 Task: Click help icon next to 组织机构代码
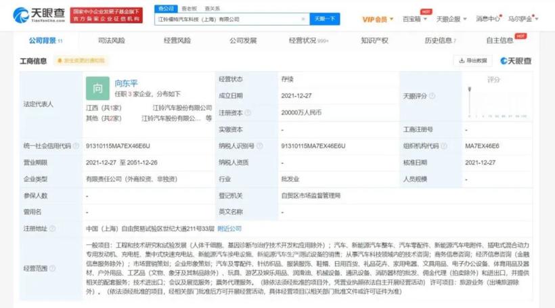[444, 146]
